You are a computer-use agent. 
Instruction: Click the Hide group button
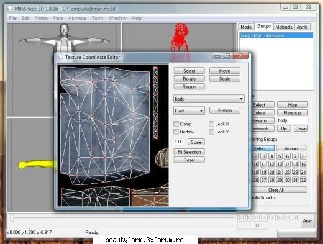pos(293,105)
